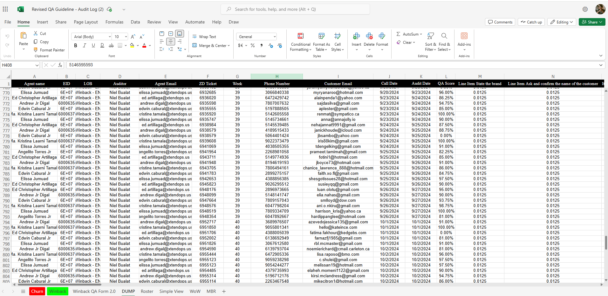Viewport: 608px width, 296px height.
Task: Select all cells with the corner button
Action: point(9,76)
